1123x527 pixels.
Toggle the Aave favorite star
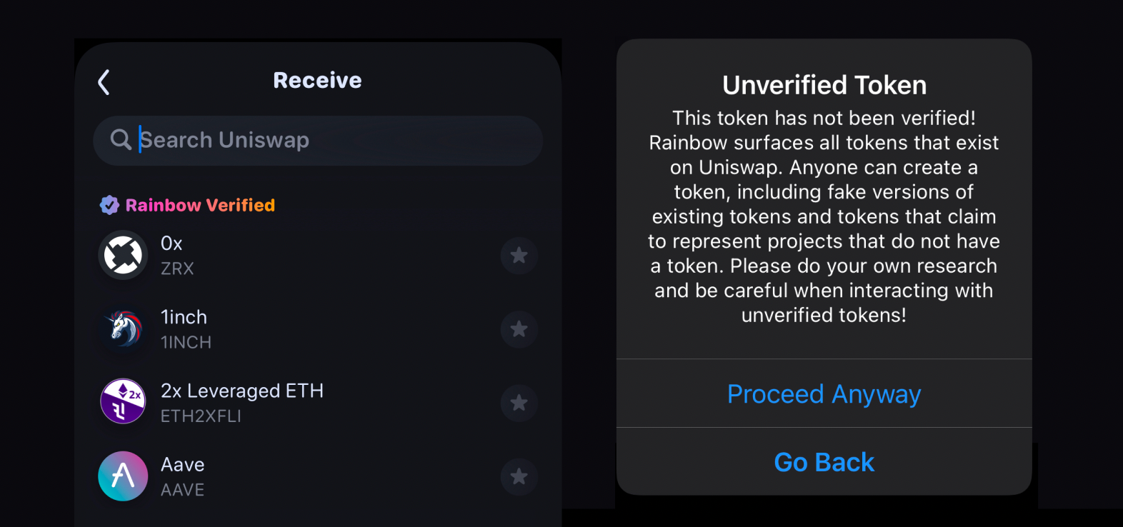[x=519, y=476]
